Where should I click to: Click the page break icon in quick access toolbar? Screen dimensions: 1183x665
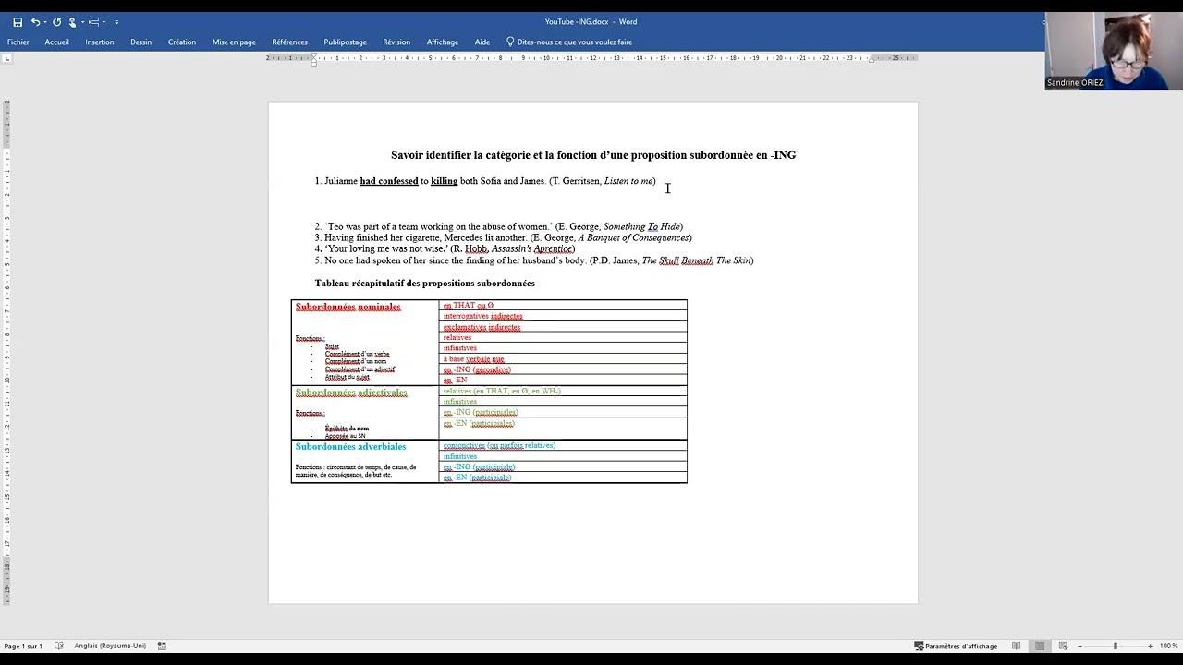[x=93, y=22]
